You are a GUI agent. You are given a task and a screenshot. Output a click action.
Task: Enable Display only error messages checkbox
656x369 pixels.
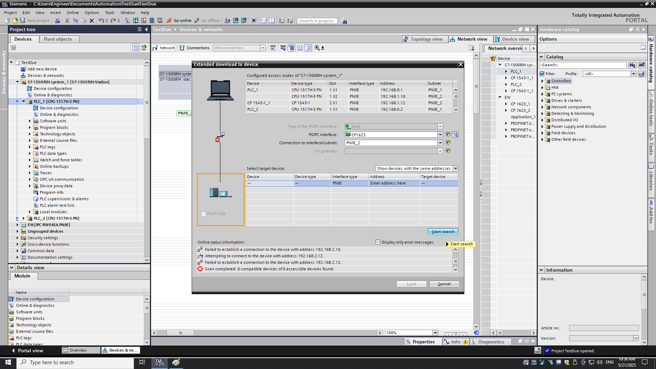pos(378,242)
